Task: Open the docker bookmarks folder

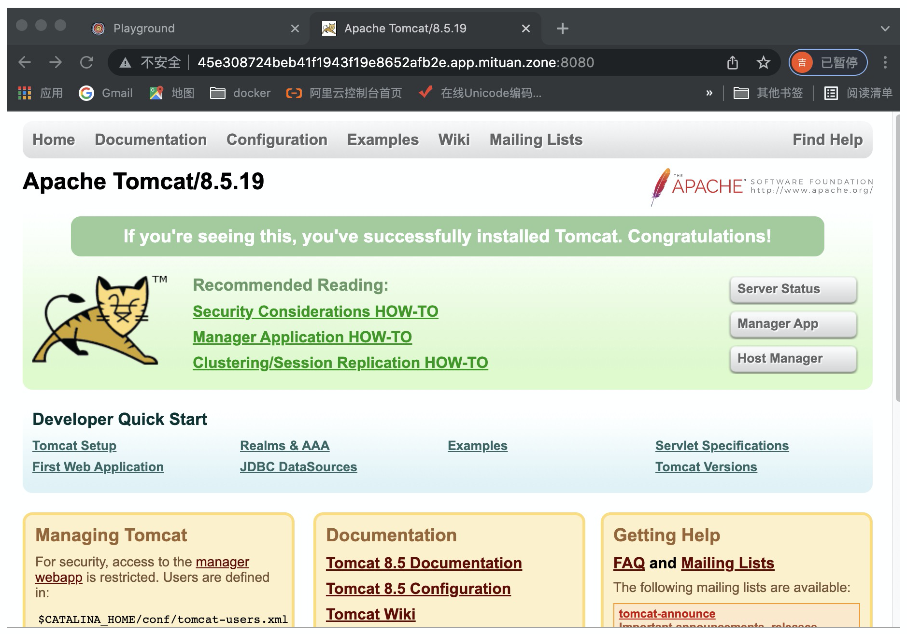Action: [241, 93]
